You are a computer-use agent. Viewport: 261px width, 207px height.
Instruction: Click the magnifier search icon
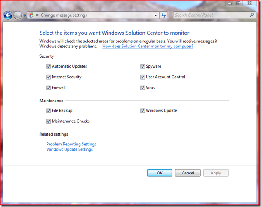[x=252, y=15]
